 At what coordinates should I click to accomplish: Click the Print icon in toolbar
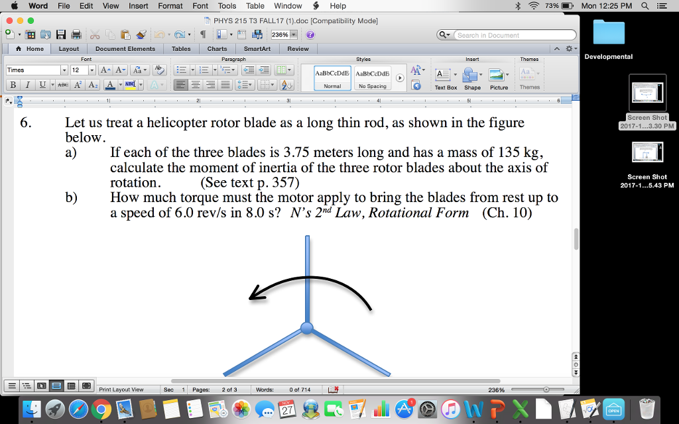coord(76,34)
